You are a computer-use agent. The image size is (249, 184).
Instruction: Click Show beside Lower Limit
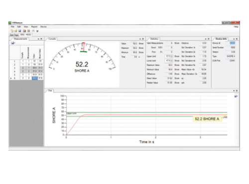177,61
